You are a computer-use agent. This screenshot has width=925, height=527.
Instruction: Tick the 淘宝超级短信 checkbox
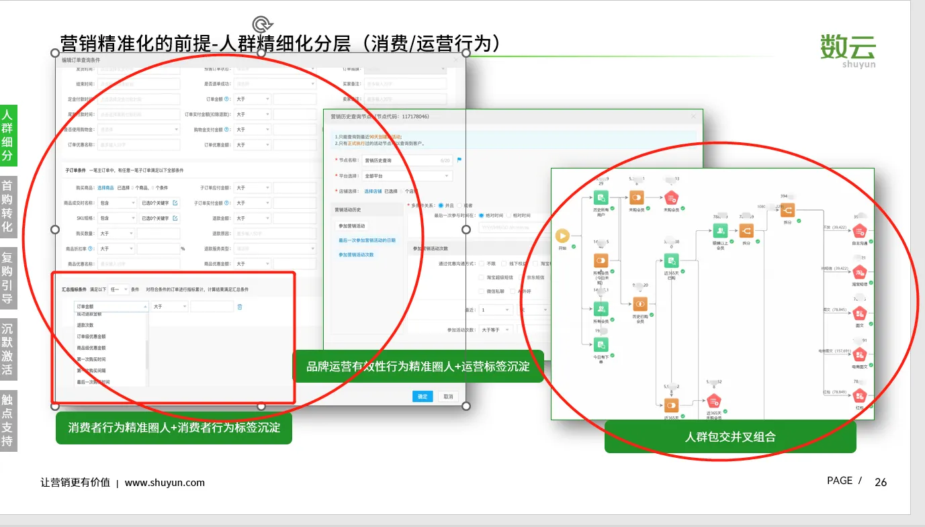(x=481, y=277)
